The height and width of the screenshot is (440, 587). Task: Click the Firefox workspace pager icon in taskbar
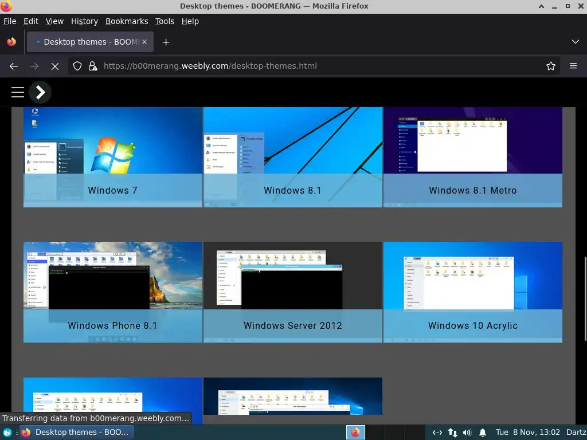coord(355,433)
